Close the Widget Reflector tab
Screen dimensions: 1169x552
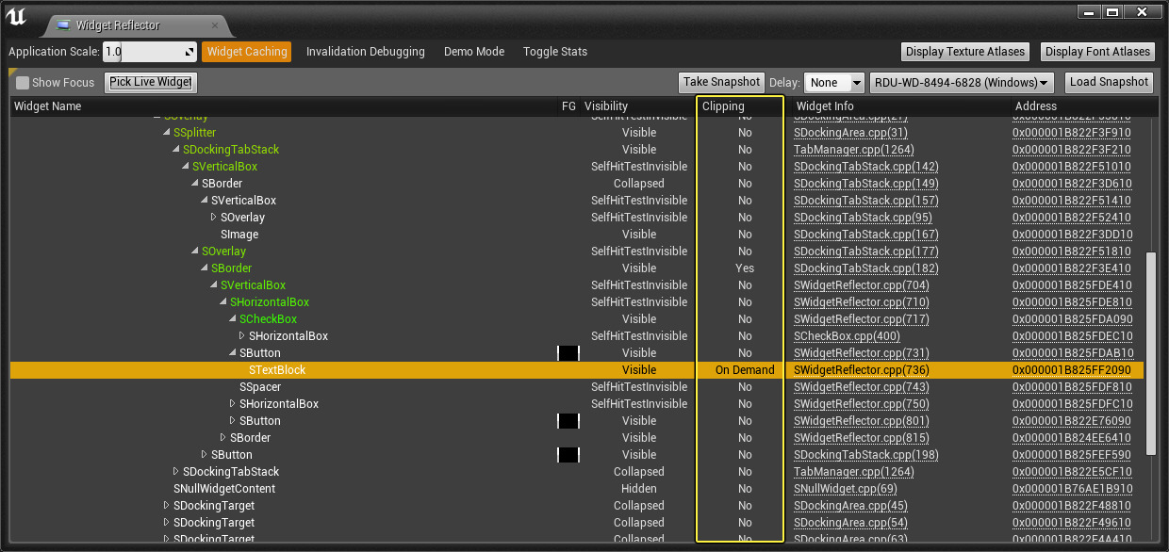(x=214, y=25)
